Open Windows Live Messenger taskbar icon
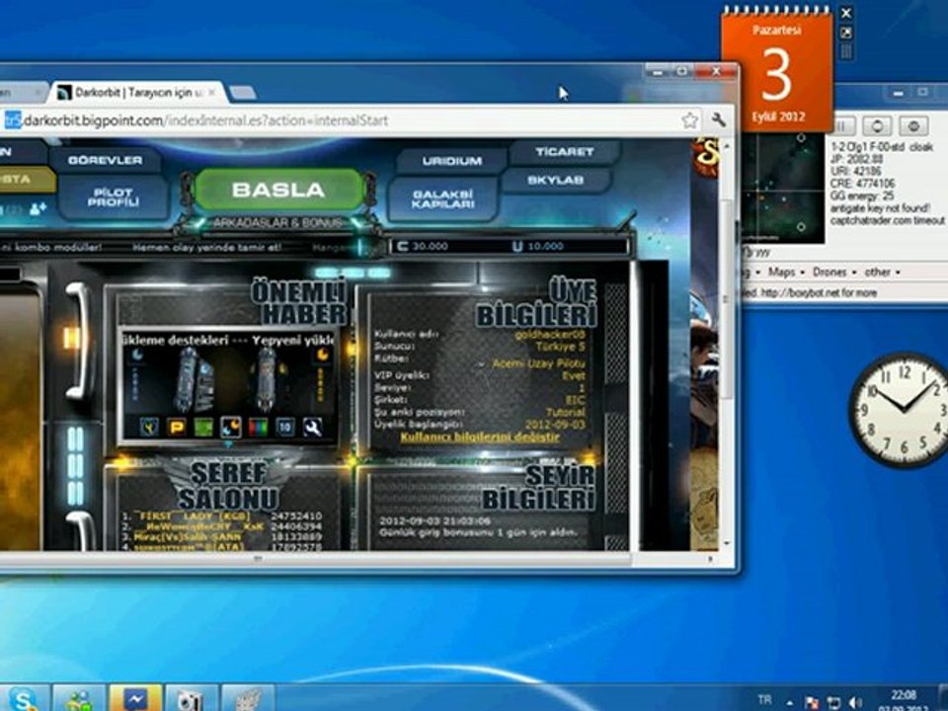This screenshot has height=711, width=948. (x=79, y=699)
